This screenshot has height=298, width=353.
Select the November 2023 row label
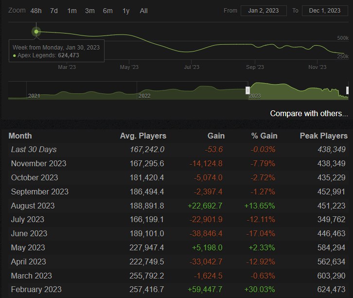38,164
